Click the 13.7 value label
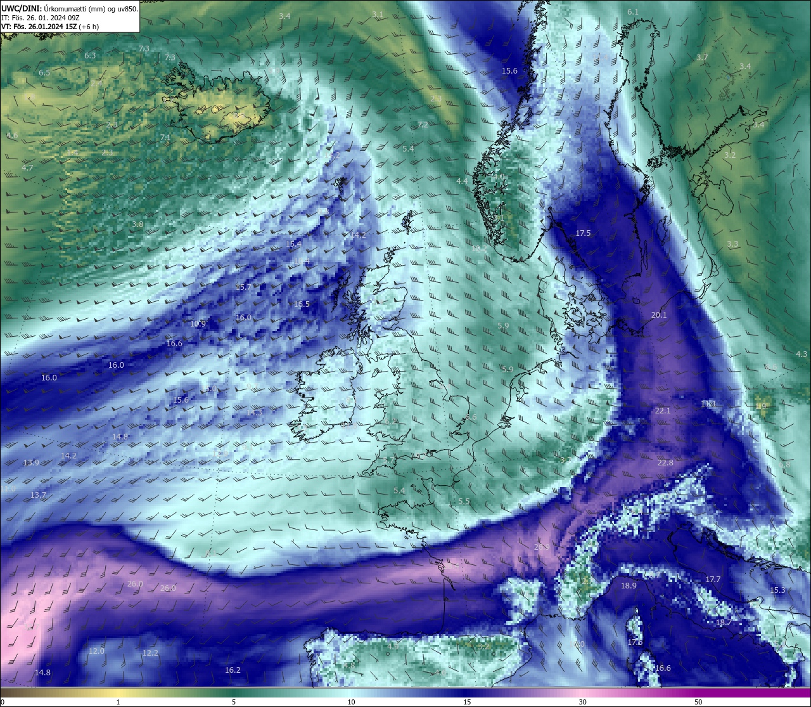This screenshot has height=707, width=811. (x=38, y=495)
